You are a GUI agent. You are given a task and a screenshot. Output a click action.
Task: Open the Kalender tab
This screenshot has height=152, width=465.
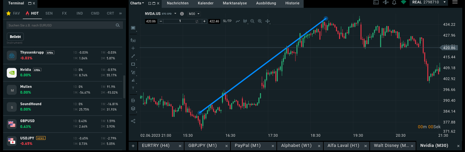click(206, 3)
